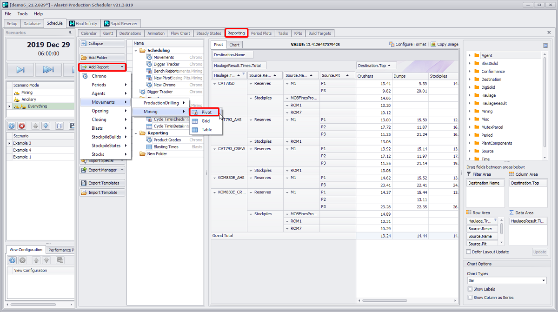Enable Show Column as Series
Image resolution: width=558 pixels, height=312 pixels.
coord(471,297)
